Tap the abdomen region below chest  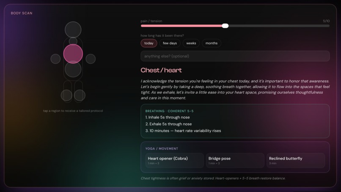(73, 69)
